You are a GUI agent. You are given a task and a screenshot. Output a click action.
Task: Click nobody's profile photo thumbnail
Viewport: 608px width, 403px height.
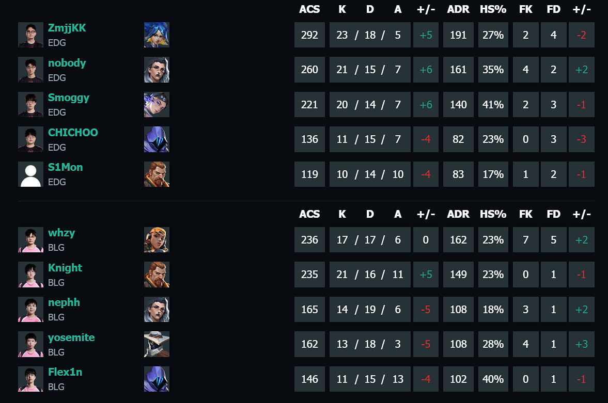[30, 70]
